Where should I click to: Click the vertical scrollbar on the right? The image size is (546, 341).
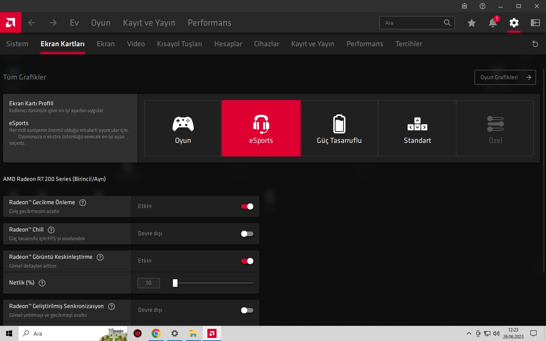point(544,170)
